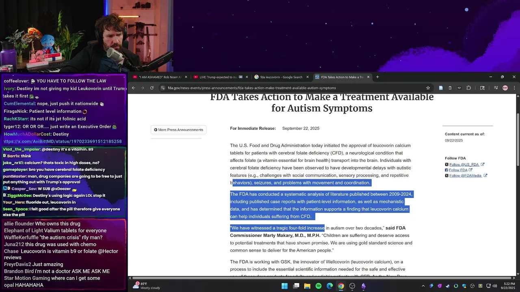Open Windows Start menu
This screenshot has height=292, width=520.
[284, 286]
